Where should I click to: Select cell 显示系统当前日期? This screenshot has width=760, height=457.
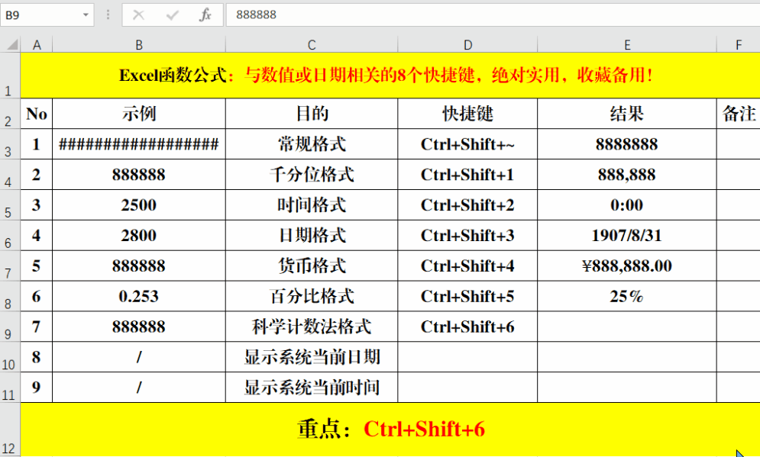[x=312, y=357]
